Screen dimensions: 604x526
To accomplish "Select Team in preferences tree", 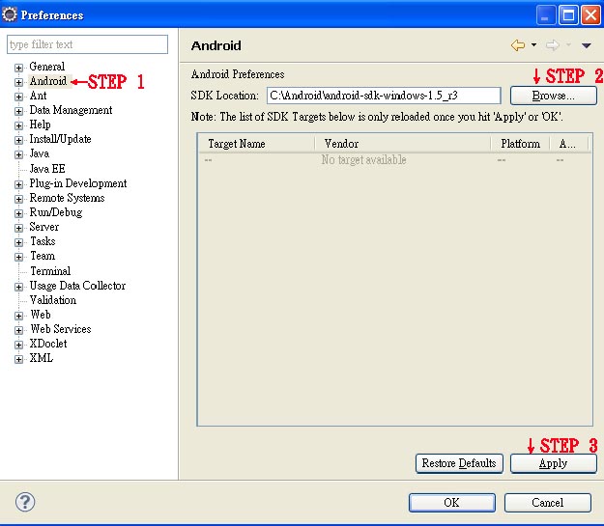I will coord(43,256).
